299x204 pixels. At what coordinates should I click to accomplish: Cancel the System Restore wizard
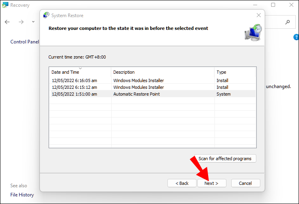tap(245, 183)
